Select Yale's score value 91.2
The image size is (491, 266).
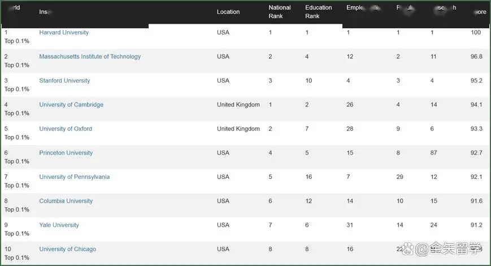pyautogui.click(x=476, y=225)
